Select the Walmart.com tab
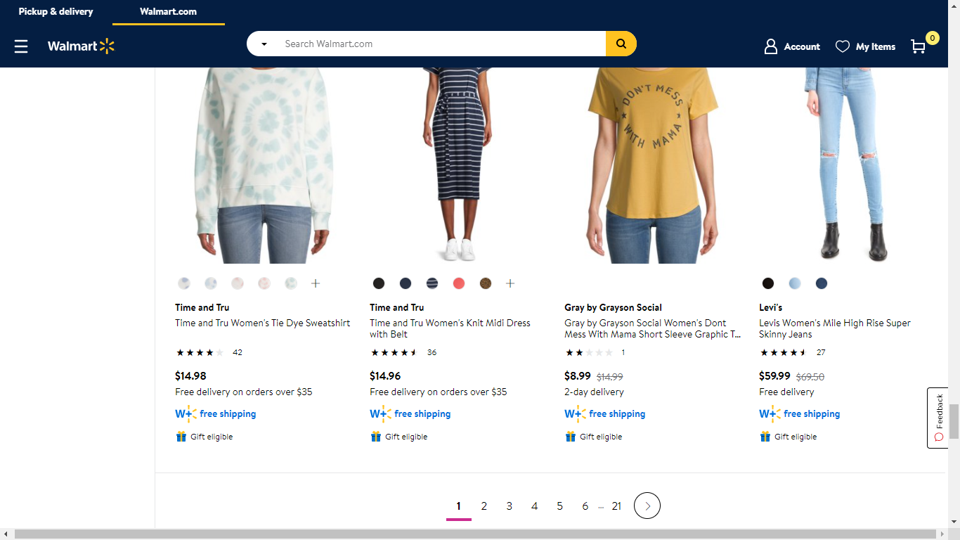Viewport: 960px width, 540px height. tap(169, 12)
